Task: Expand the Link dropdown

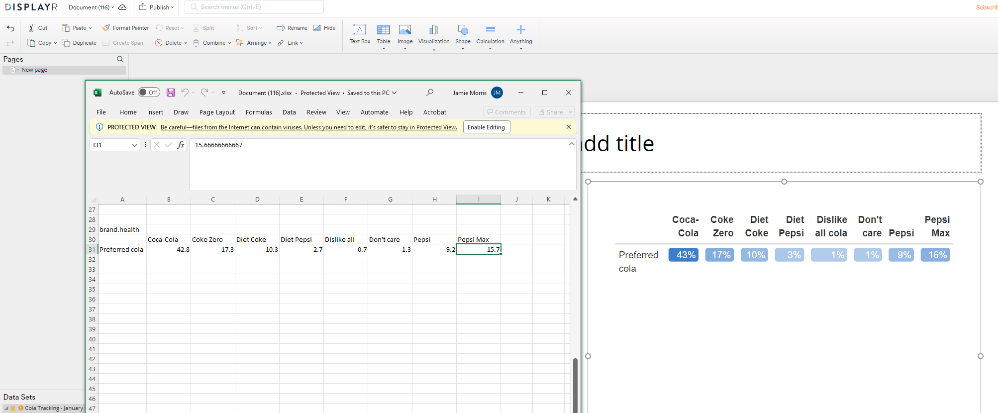Action: coord(301,43)
